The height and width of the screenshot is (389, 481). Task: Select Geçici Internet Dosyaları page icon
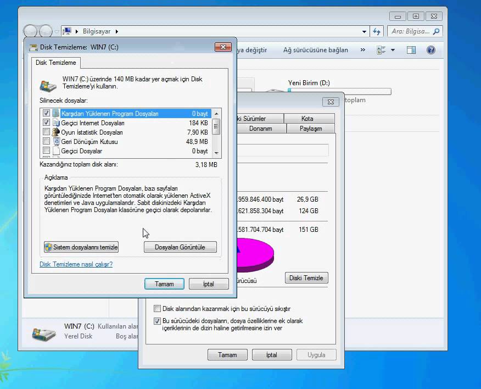[56, 123]
